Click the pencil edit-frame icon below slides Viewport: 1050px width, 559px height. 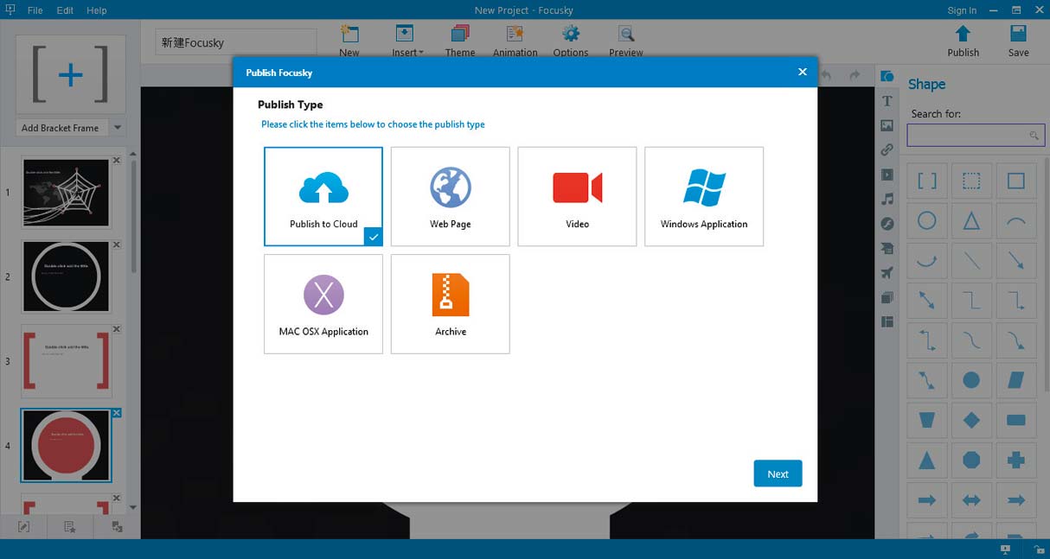23,526
